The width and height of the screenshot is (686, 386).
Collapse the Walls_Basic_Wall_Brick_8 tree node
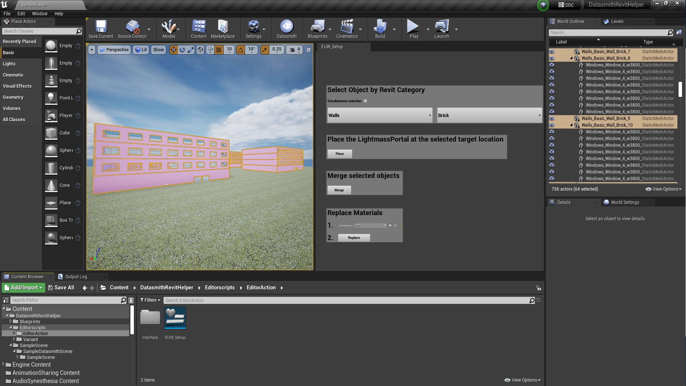pyautogui.click(x=571, y=58)
